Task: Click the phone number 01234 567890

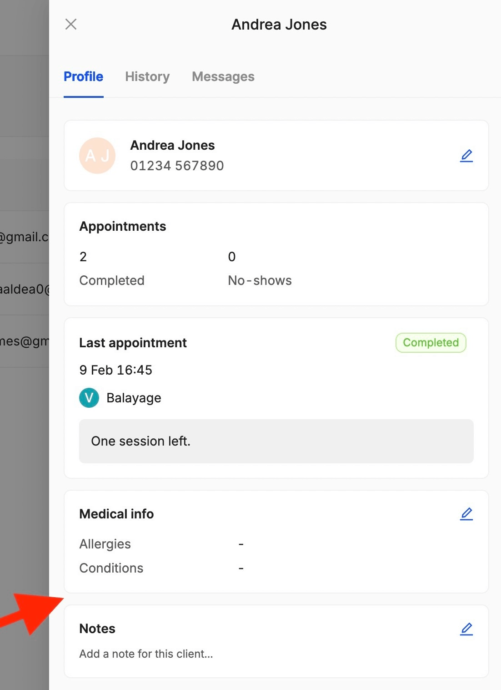Action: [x=177, y=166]
